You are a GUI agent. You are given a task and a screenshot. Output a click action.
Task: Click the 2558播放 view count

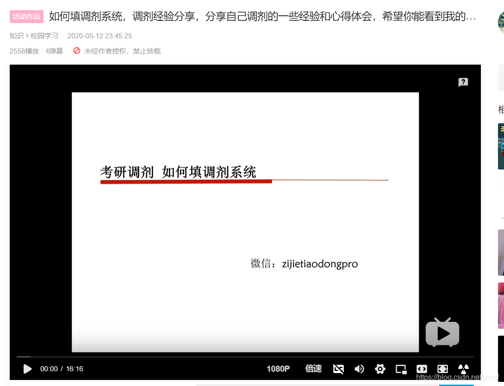click(24, 51)
